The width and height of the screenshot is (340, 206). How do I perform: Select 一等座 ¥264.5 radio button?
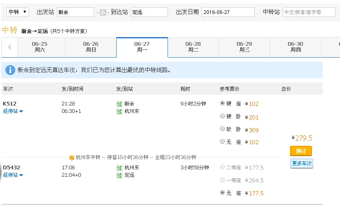pos(222,180)
